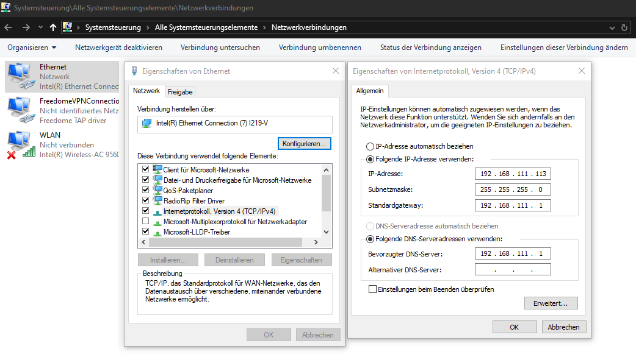636x357 pixels.
Task: Click the Standardgateway input field
Action: click(513, 205)
